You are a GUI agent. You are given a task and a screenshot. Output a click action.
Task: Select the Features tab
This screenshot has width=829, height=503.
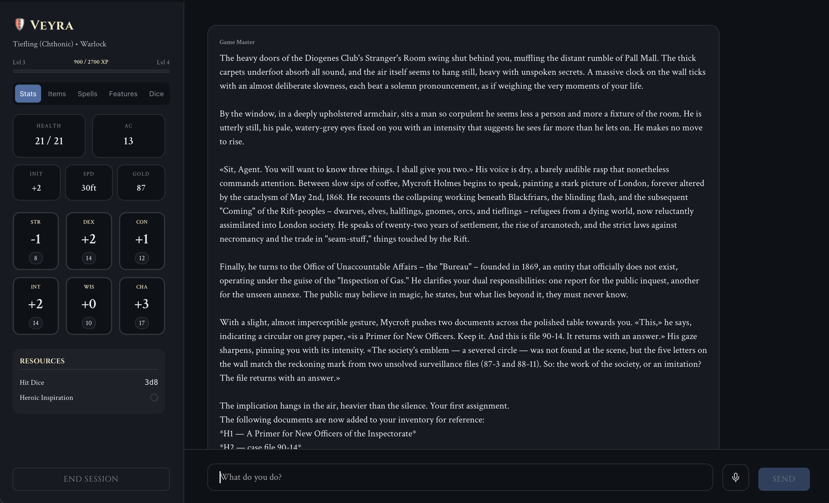(123, 94)
